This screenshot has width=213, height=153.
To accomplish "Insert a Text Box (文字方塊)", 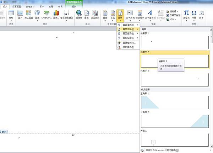I will (x=130, y=15).
